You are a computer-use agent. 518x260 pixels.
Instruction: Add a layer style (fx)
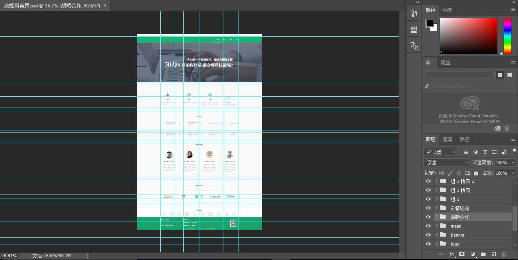(x=452, y=254)
